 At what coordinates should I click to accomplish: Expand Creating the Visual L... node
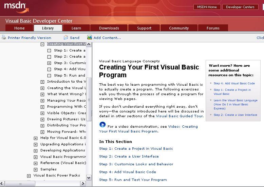point(42,88)
